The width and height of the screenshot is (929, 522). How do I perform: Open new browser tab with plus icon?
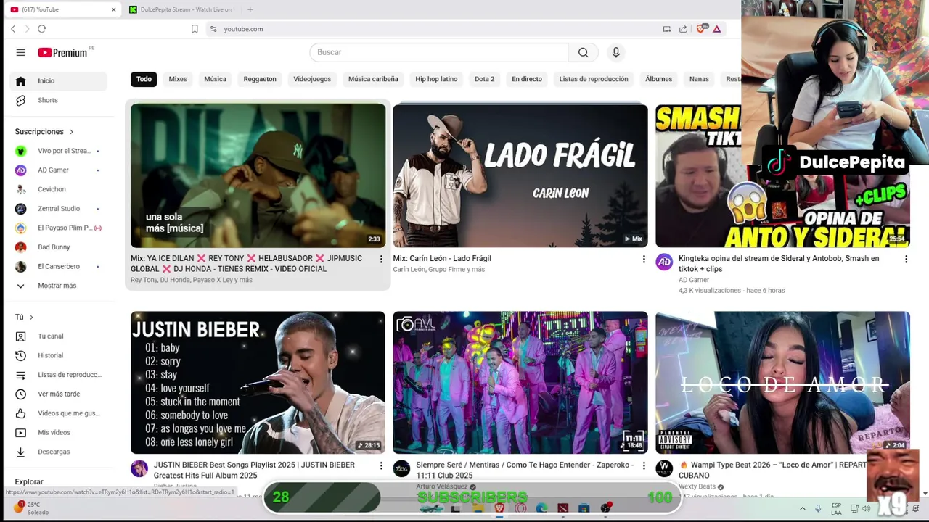tap(250, 9)
